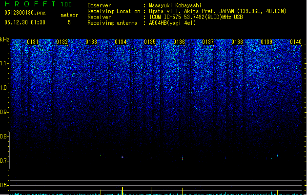This screenshot has width=307, height=195.
Task: Click the Receiving Location value text
Action: 218,11
